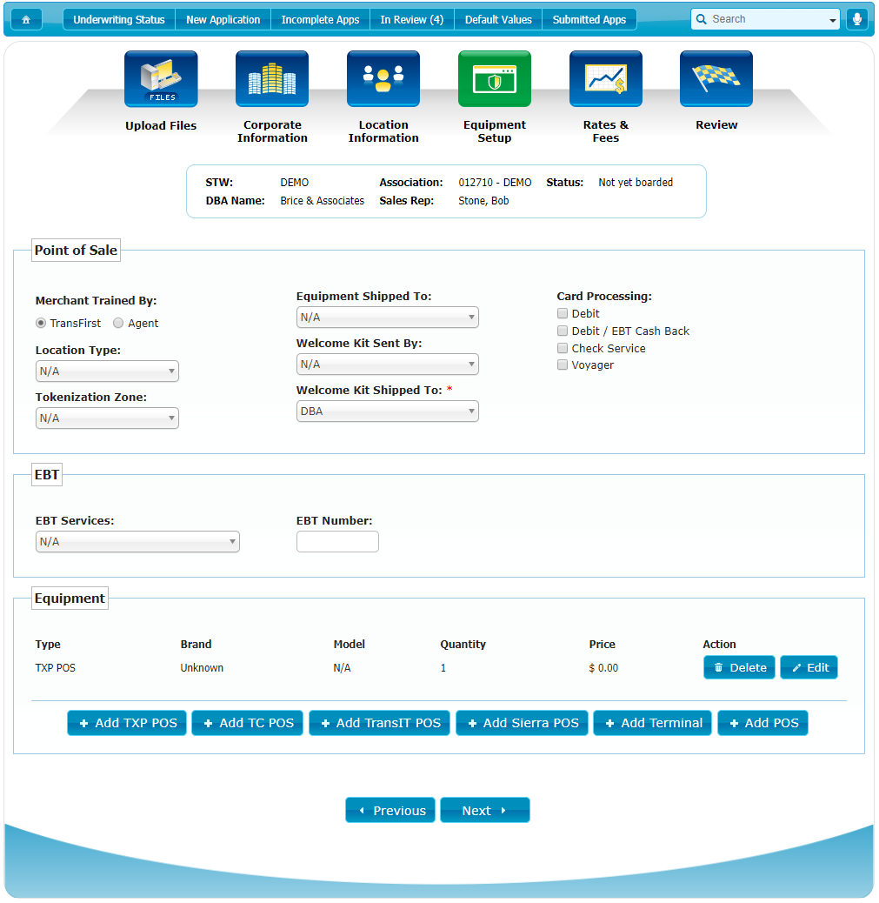
Task: Click the home icon in navigation bar
Action: [x=26, y=19]
